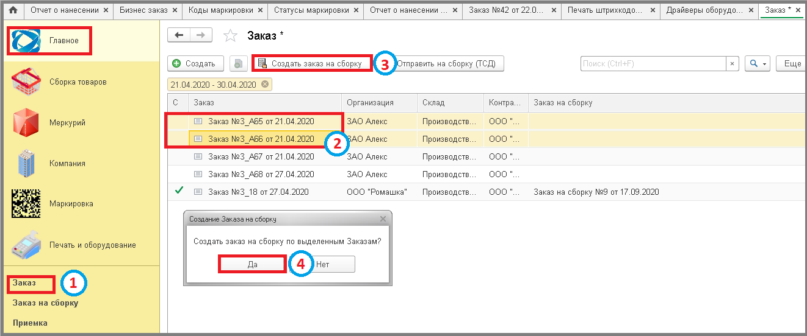Viewport: 807px width, 336px height.
Task: Open the Маркировка QR code icon
Action: pos(26,204)
